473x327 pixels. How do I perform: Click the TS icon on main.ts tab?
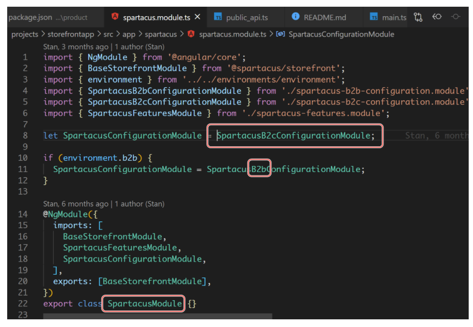(374, 17)
